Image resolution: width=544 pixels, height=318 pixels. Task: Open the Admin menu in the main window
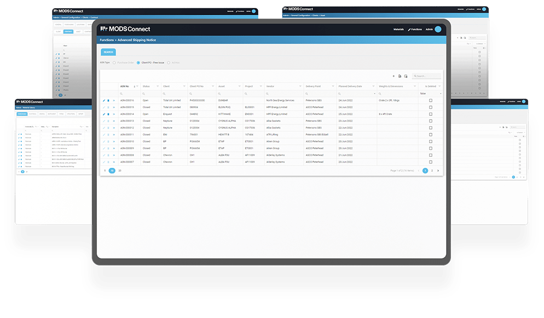coord(429,30)
